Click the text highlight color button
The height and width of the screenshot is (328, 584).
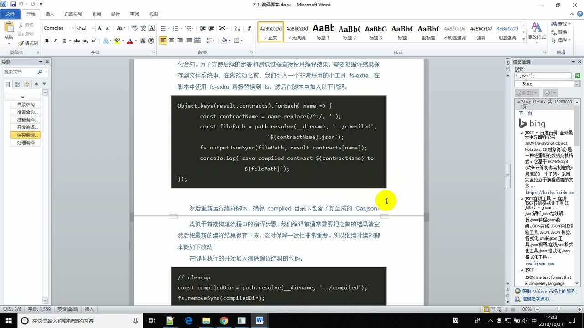(117, 41)
